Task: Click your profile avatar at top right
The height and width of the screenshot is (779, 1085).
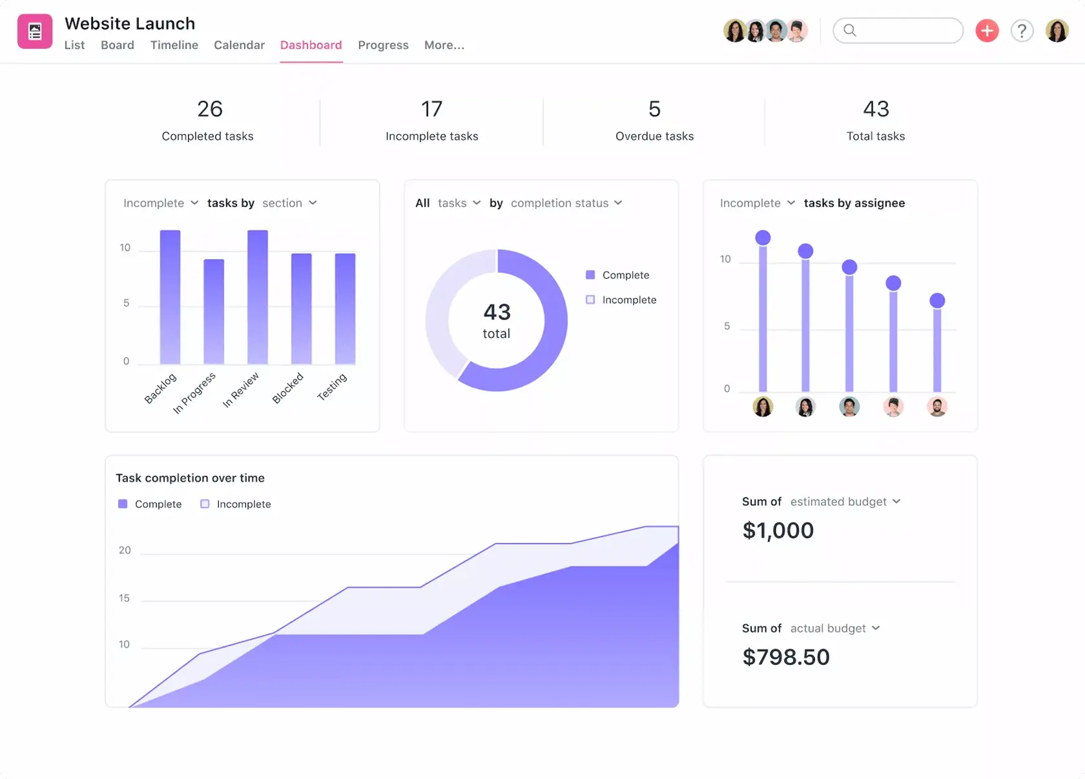Action: 1057,30
